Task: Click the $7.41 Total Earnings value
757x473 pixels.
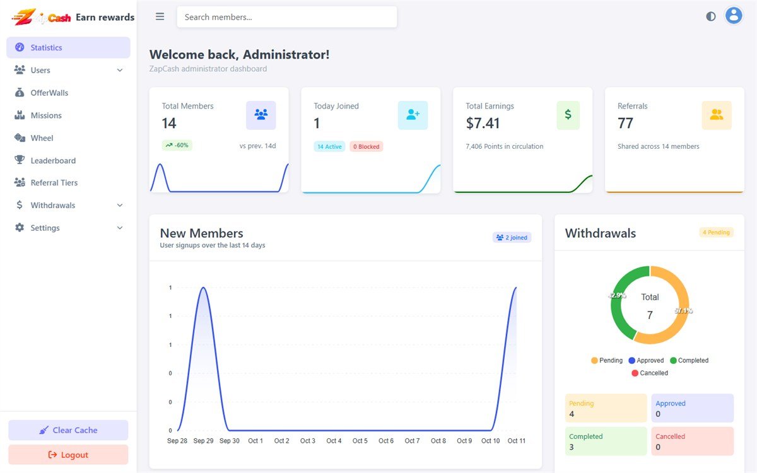Action: click(x=483, y=123)
